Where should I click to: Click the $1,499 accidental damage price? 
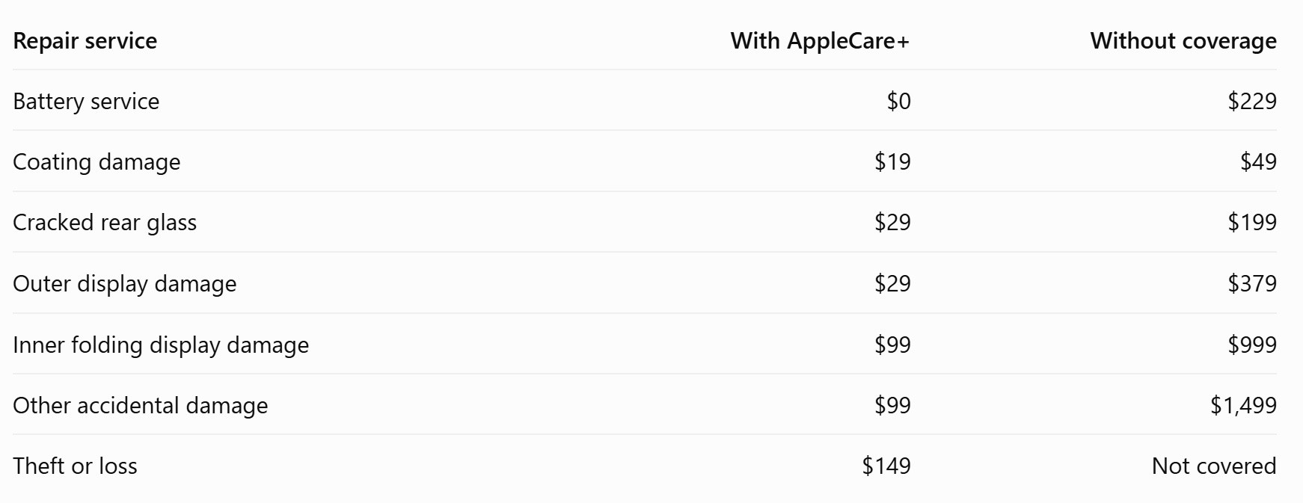pos(1243,406)
